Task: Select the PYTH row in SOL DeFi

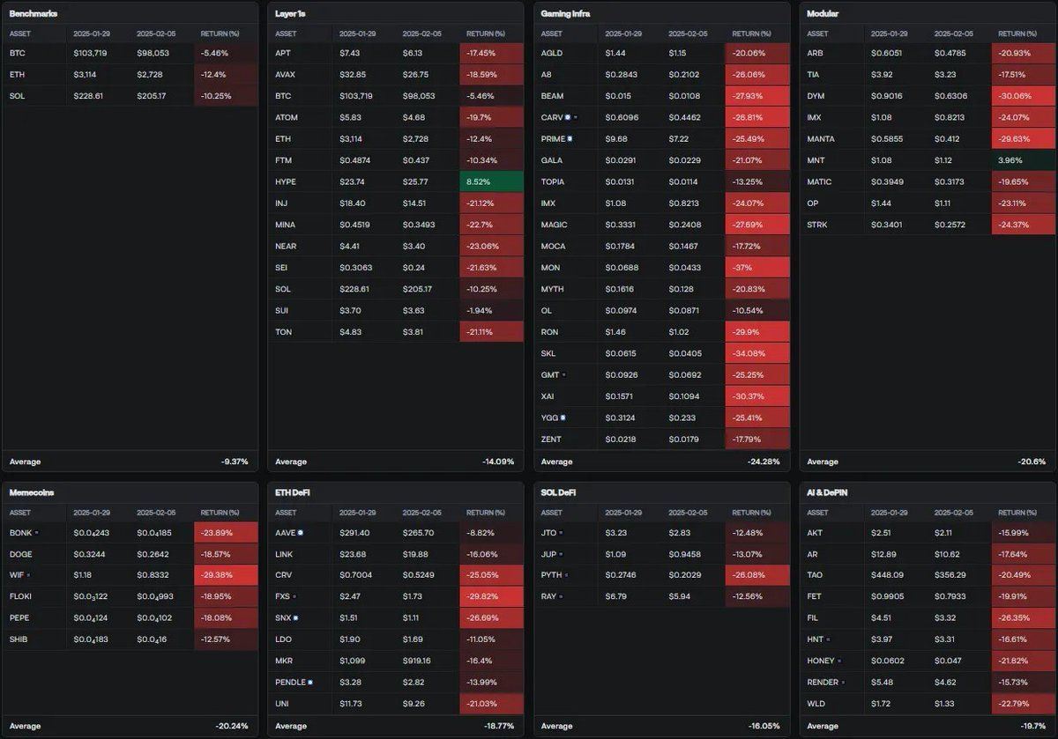Action: click(x=661, y=575)
